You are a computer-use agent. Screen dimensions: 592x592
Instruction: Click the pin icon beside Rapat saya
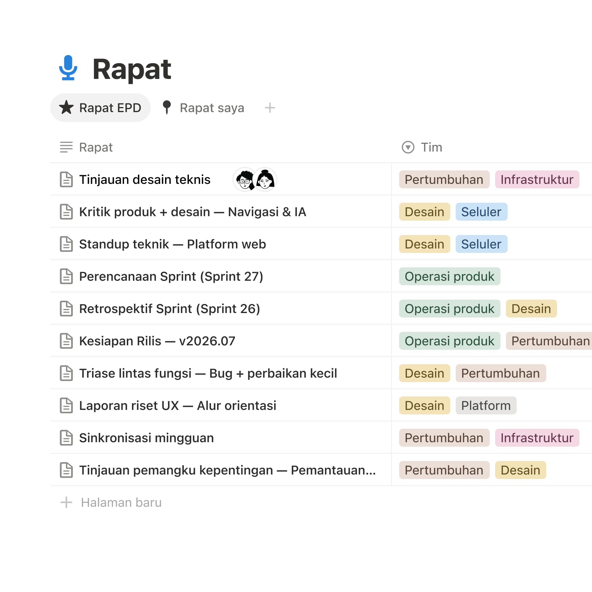coord(167,108)
